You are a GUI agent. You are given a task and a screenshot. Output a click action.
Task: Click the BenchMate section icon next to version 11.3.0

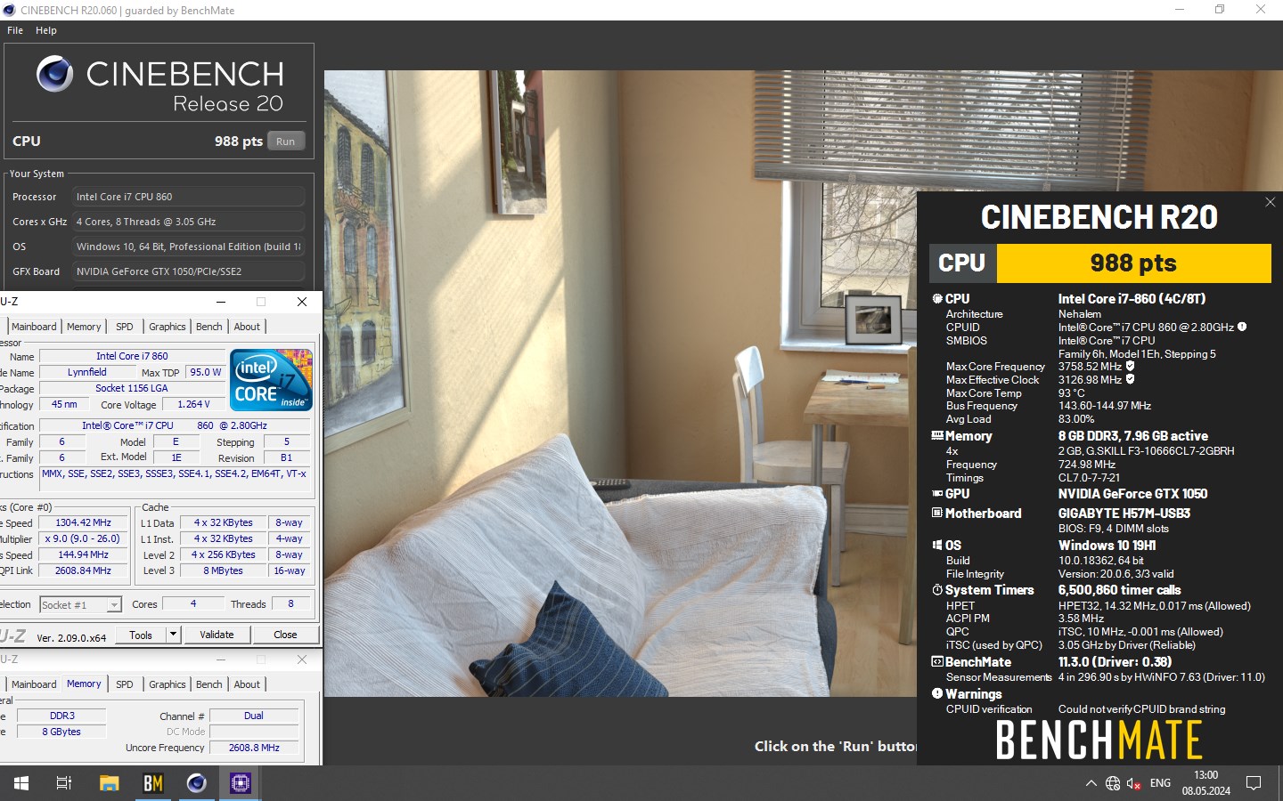[937, 662]
